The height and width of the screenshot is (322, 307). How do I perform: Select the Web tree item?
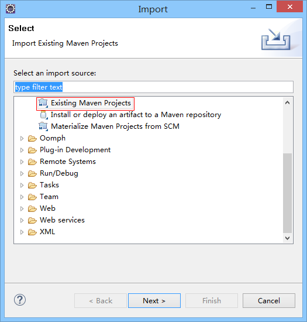click(47, 208)
